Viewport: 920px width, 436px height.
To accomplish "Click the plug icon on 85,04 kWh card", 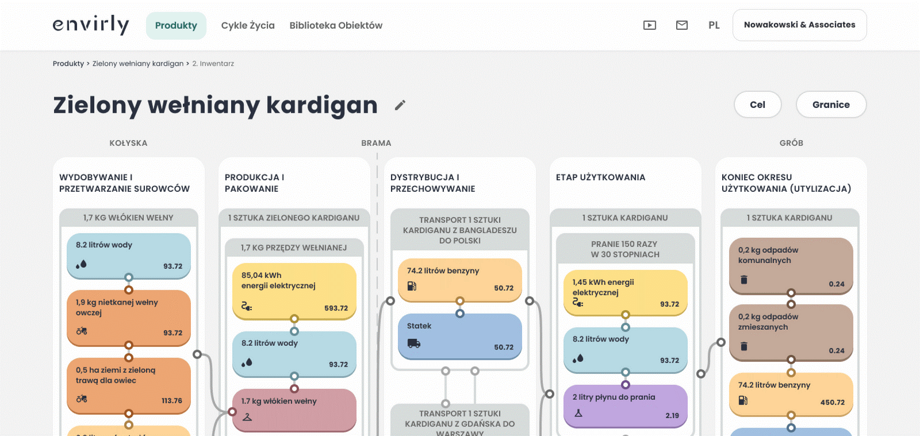I will tap(246, 306).
